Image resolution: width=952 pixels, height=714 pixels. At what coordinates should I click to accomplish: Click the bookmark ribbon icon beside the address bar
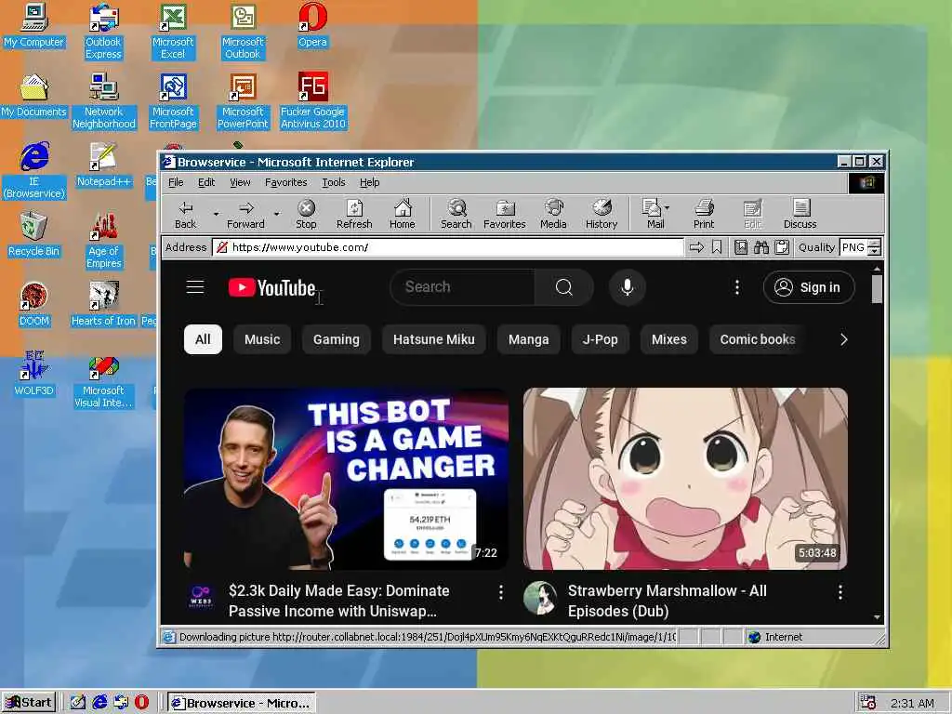click(x=717, y=247)
